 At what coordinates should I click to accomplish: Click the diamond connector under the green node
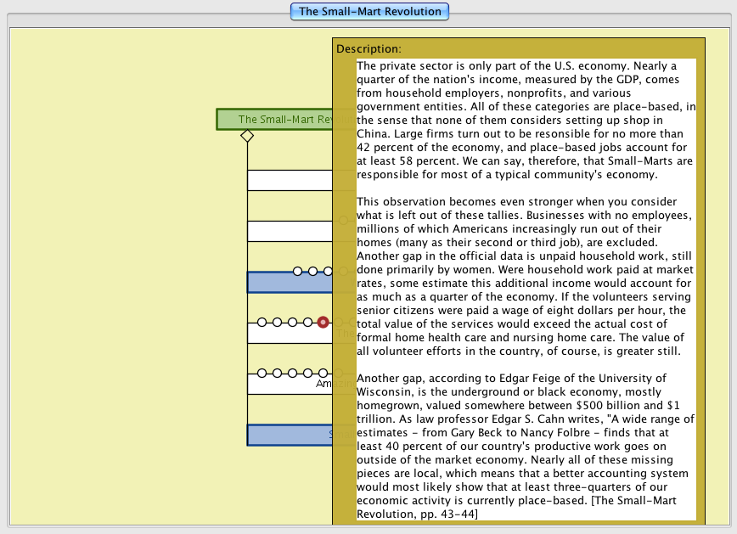coord(247,136)
